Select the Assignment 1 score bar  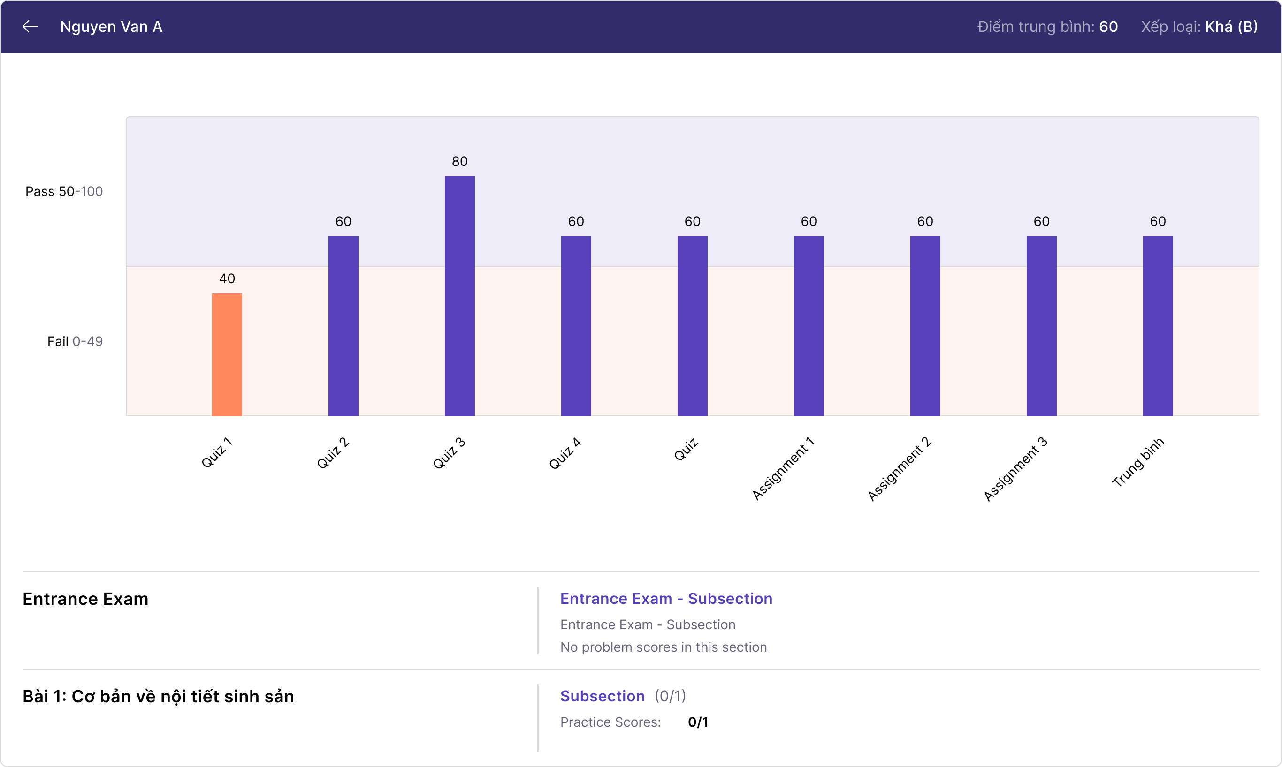pos(809,326)
